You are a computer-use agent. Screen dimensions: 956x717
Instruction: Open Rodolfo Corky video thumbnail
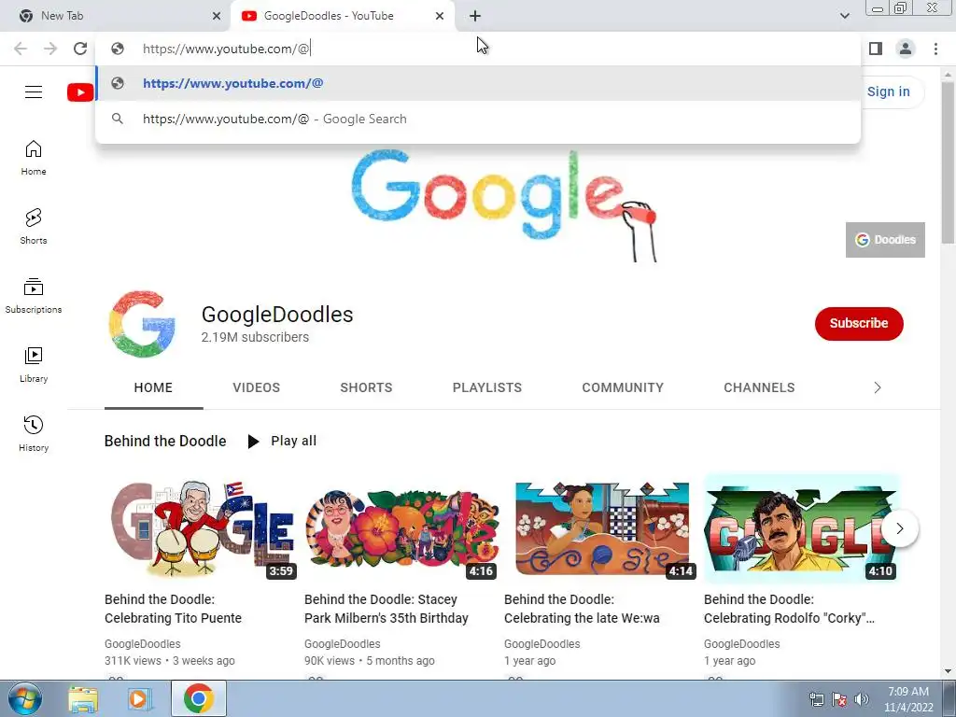(x=800, y=528)
